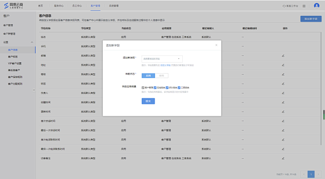Image resolution: width=325 pixels, height=179 pixels.
Task: Select the 客户管理 top navigation tab
Action: (x=95, y=6)
